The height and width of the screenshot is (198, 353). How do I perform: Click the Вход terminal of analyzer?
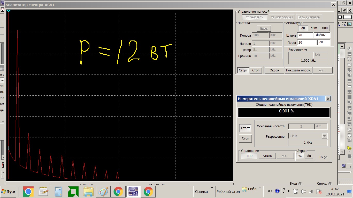point(300,184)
